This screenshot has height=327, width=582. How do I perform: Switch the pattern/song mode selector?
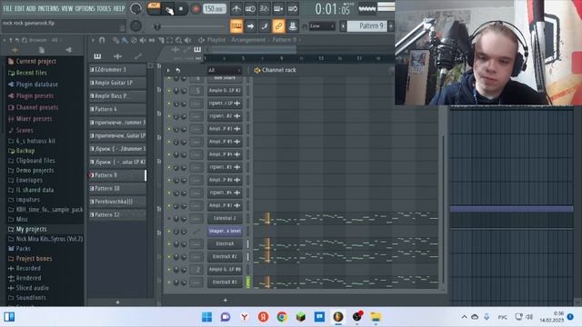[154, 8]
